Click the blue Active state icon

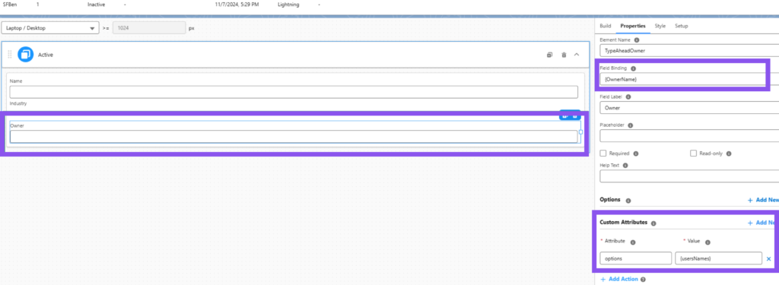[x=25, y=55]
